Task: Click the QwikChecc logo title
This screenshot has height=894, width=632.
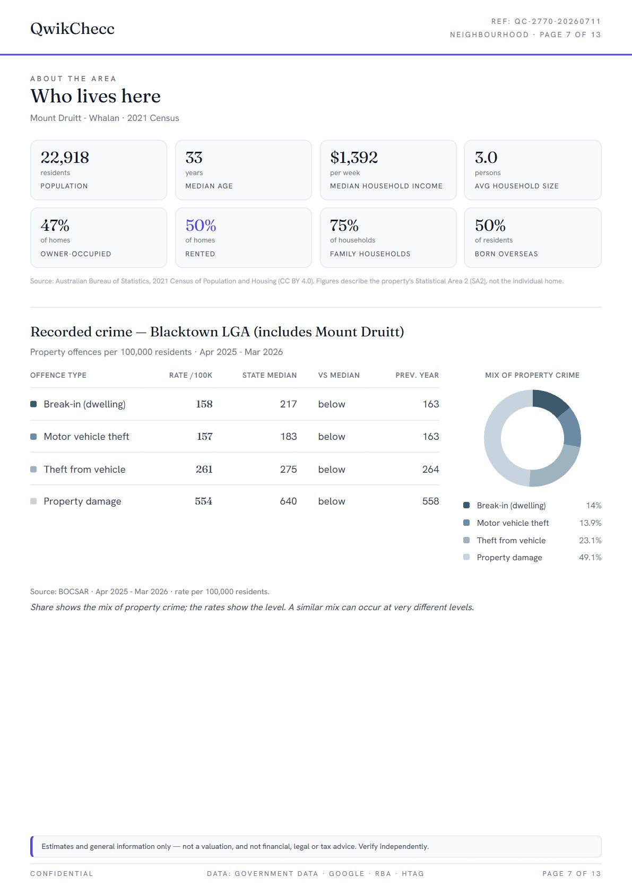Action: click(72, 29)
